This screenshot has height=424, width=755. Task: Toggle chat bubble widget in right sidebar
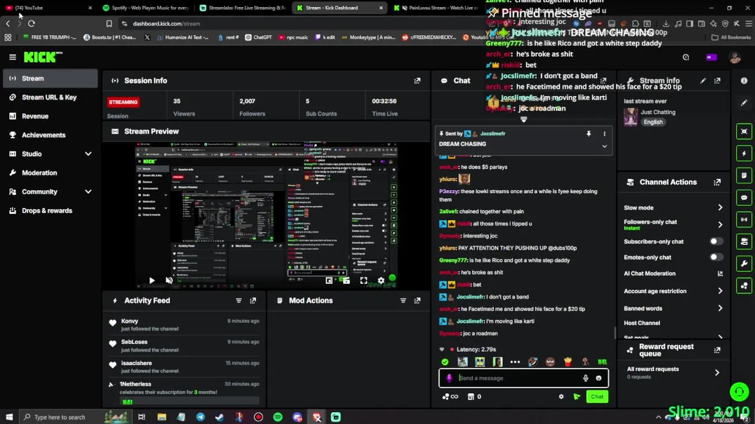tap(744, 197)
